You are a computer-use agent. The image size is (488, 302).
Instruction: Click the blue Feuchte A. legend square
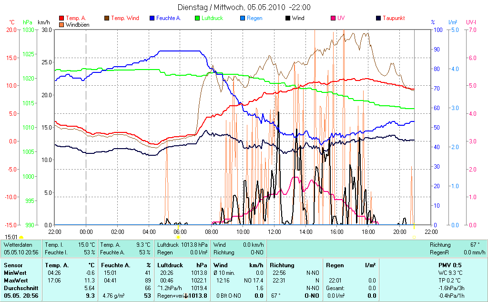(x=152, y=18)
